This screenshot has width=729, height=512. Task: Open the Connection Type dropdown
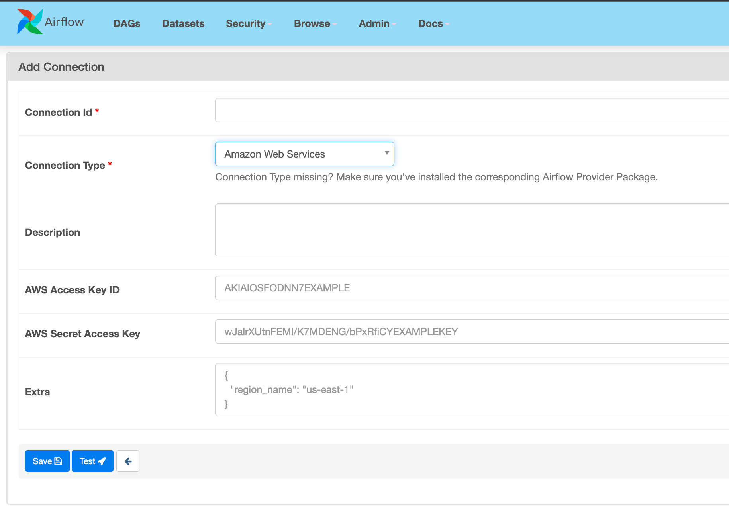(305, 154)
